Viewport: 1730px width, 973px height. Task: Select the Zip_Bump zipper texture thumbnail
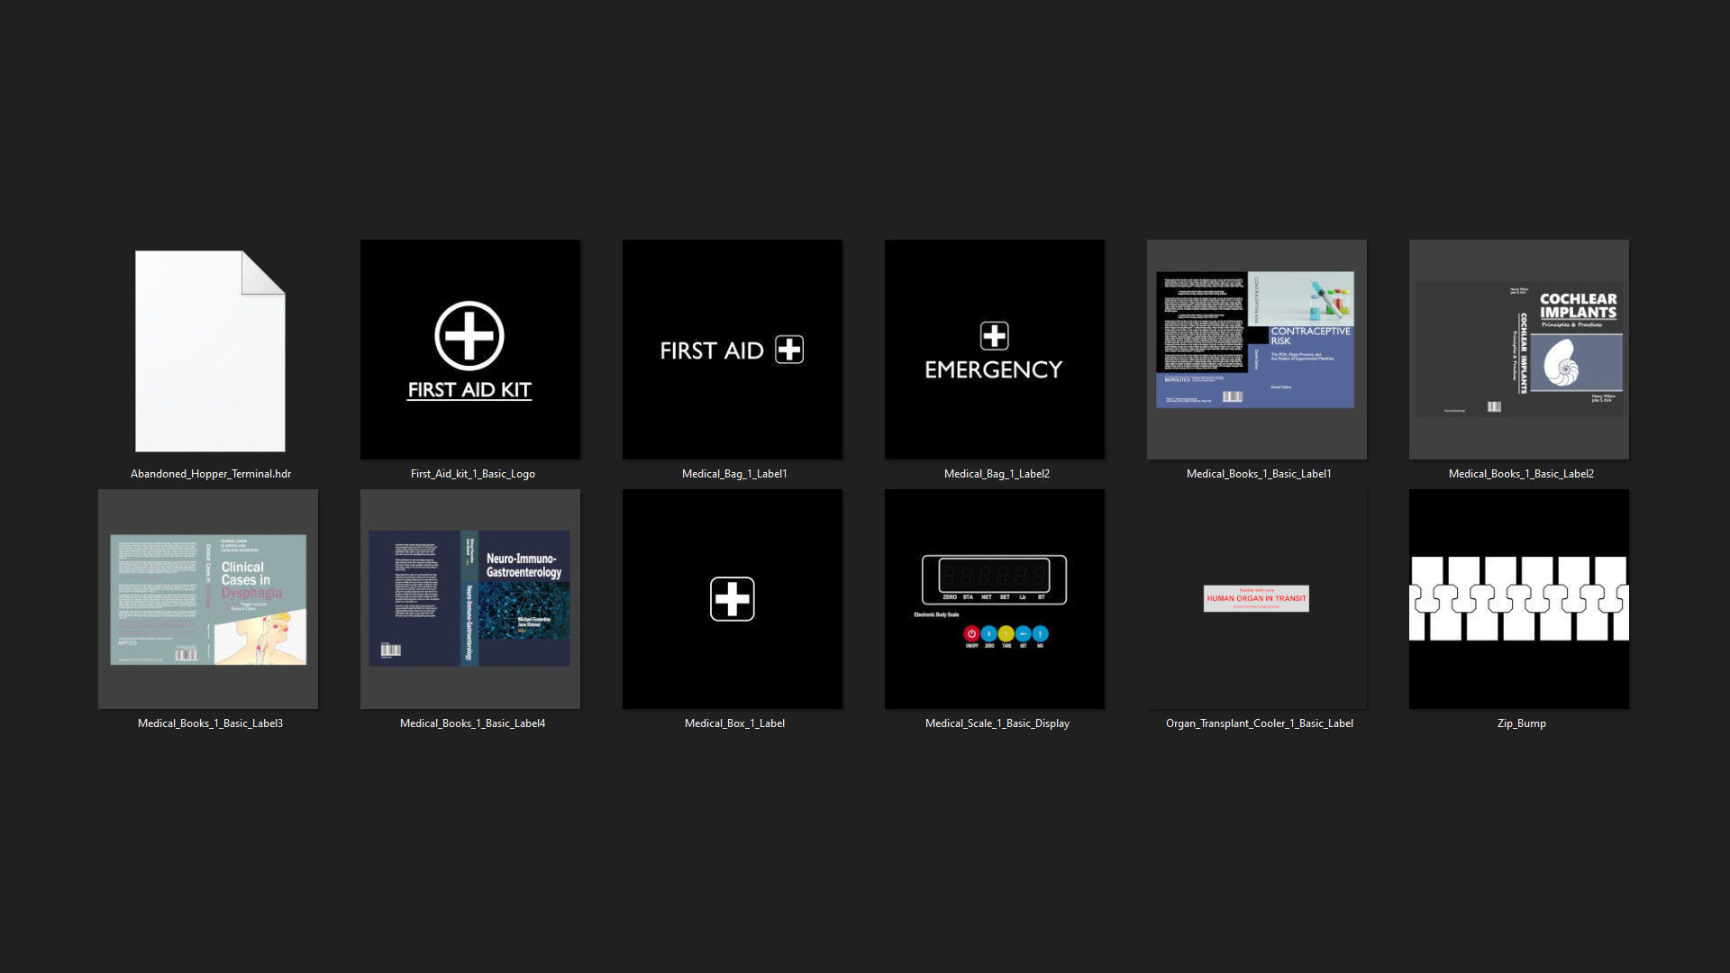1518,599
